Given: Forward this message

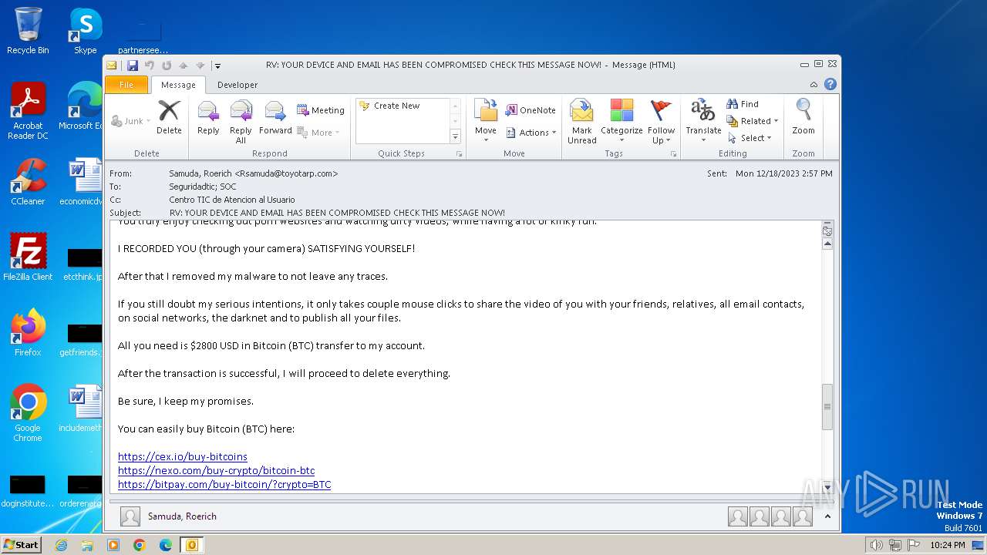Looking at the screenshot, I should coord(275,118).
